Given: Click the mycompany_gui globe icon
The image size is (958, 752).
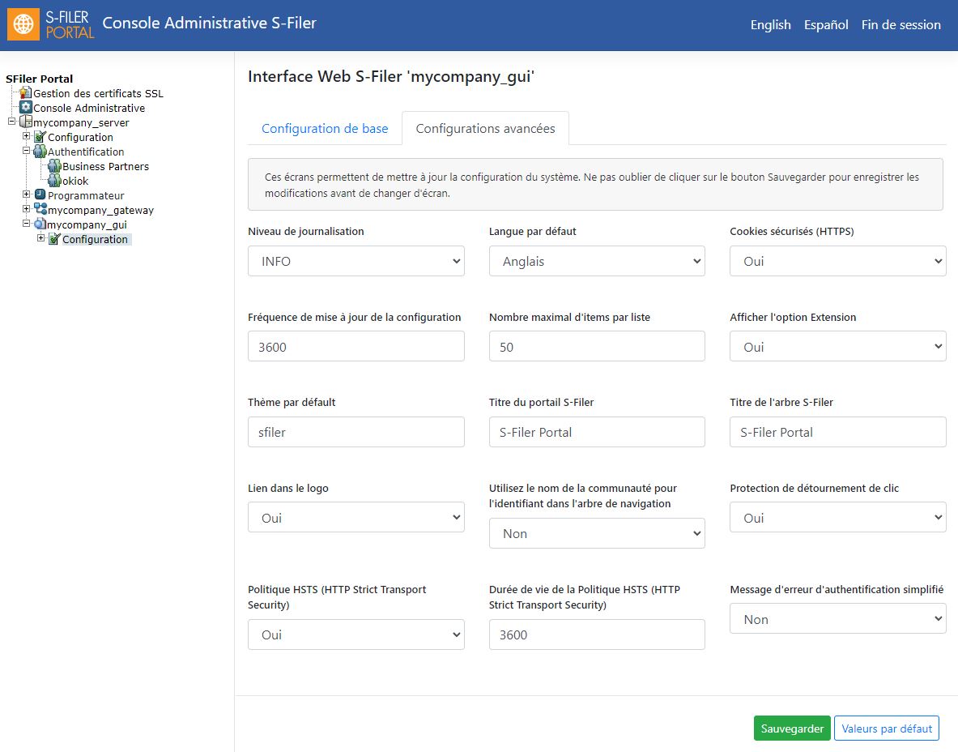Looking at the screenshot, I should click(x=40, y=224).
